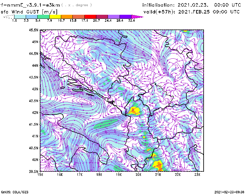Click the 2021-02-23-09:36 timestamp
Viewport: 251px width, 194px height.
pos(229,192)
